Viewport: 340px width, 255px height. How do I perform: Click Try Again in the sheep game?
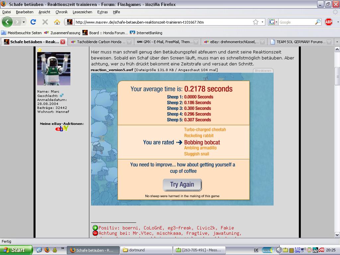pos(182,185)
